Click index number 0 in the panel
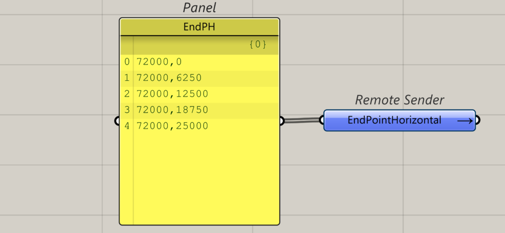 point(127,62)
